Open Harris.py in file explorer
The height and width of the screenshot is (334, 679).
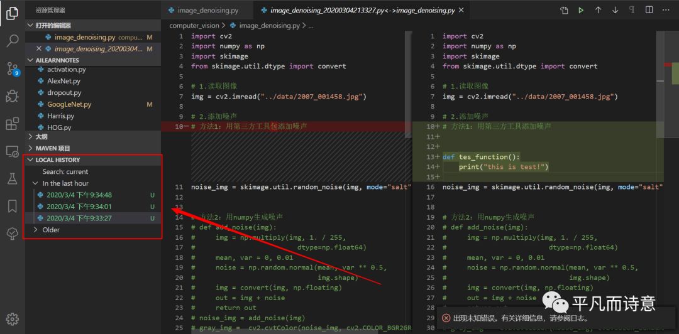[93, 116]
